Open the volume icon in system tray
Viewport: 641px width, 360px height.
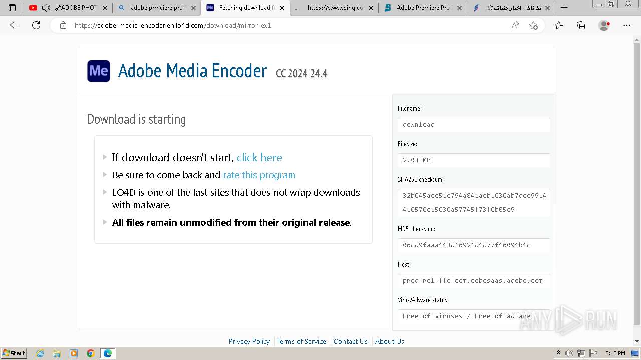570,353
